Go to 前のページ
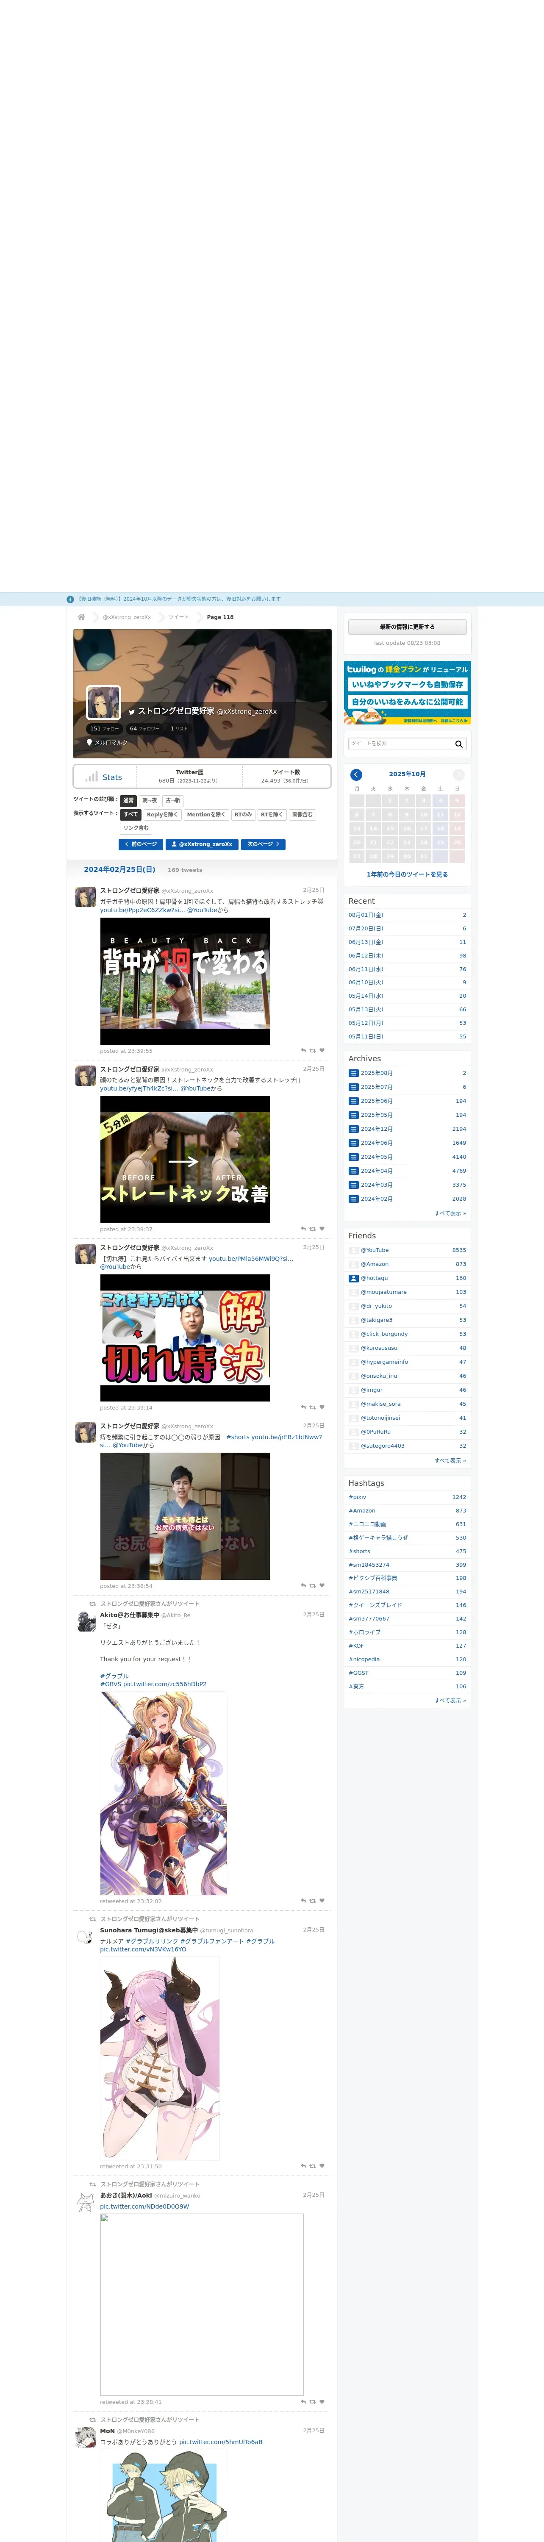 click(x=141, y=845)
